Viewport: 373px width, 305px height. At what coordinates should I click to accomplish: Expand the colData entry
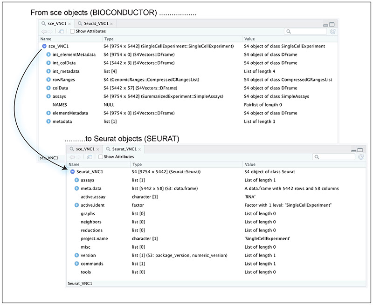(48, 88)
